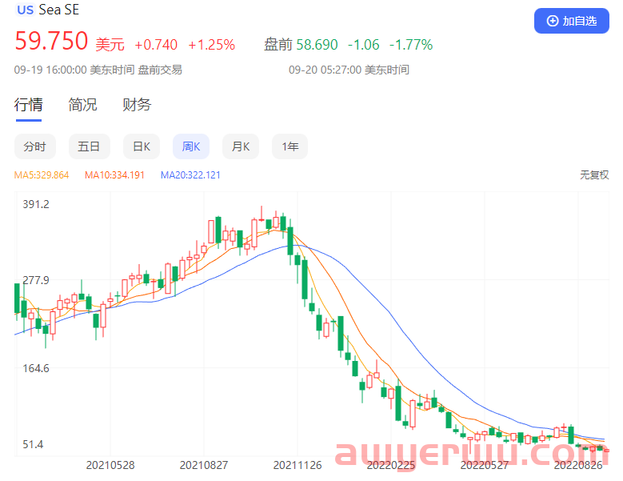
Task: Click the US market badge
Action: 26,10
